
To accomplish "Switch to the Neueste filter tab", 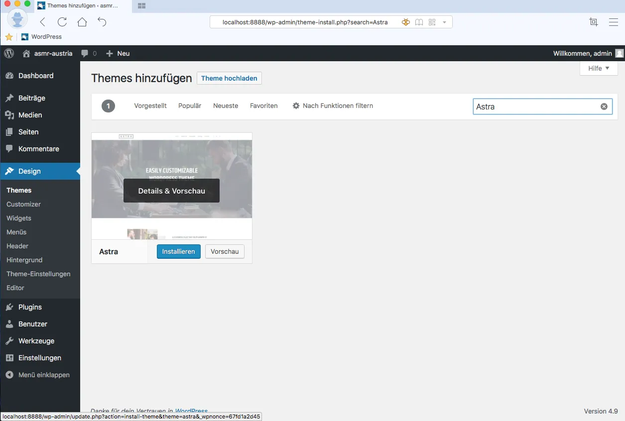I will tap(226, 105).
